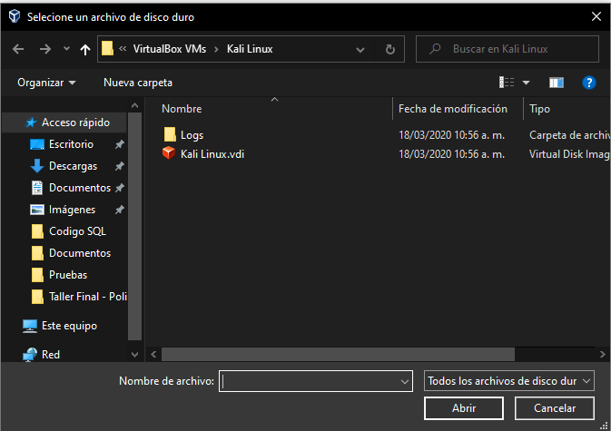Sort files by Nombre column
The height and width of the screenshot is (431, 611).
coord(182,109)
